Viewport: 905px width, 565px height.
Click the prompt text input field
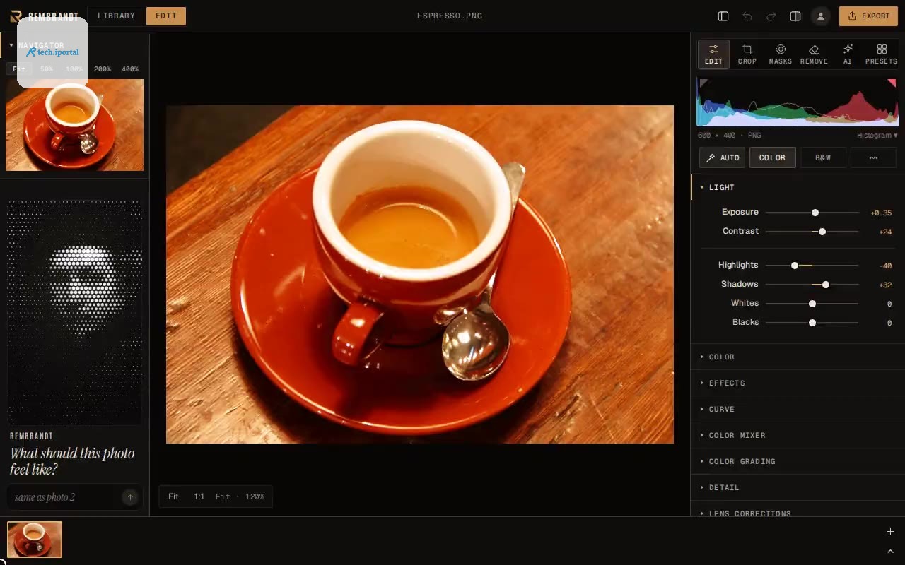pyautogui.click(x=65, y=497)
